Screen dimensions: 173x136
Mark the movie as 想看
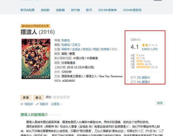[26, 98]
